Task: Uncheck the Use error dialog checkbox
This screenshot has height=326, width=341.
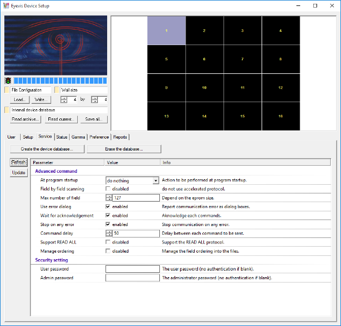Action: tap(108, 206)
